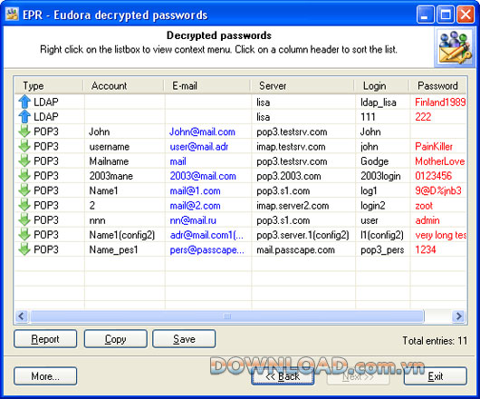Save the decrypted passwords list
This screenshot has height=399, width=480.
pos(184,338)
